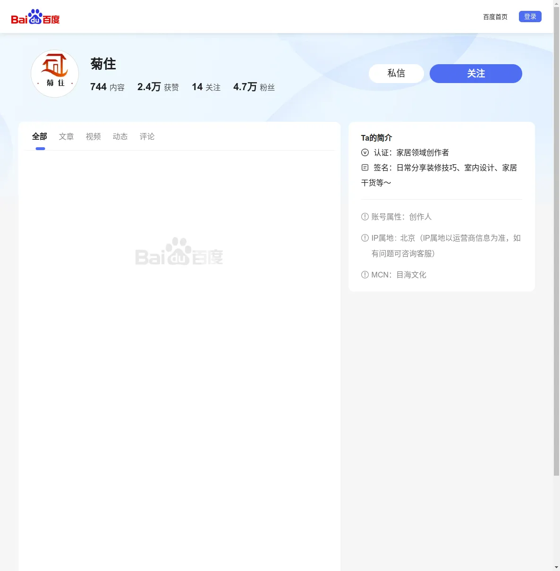
Task: Send a private message via 私信
Action: point(396,74)
